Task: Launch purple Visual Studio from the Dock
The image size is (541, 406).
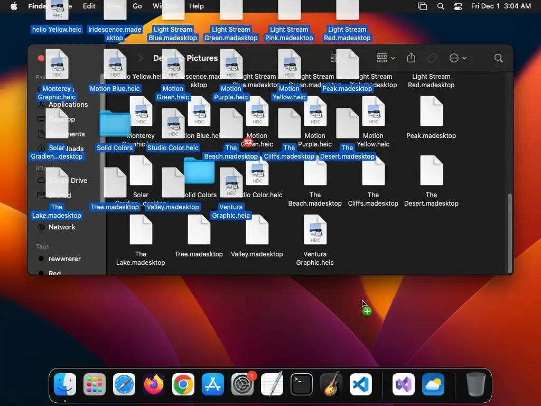Action: tap(404, 384)
